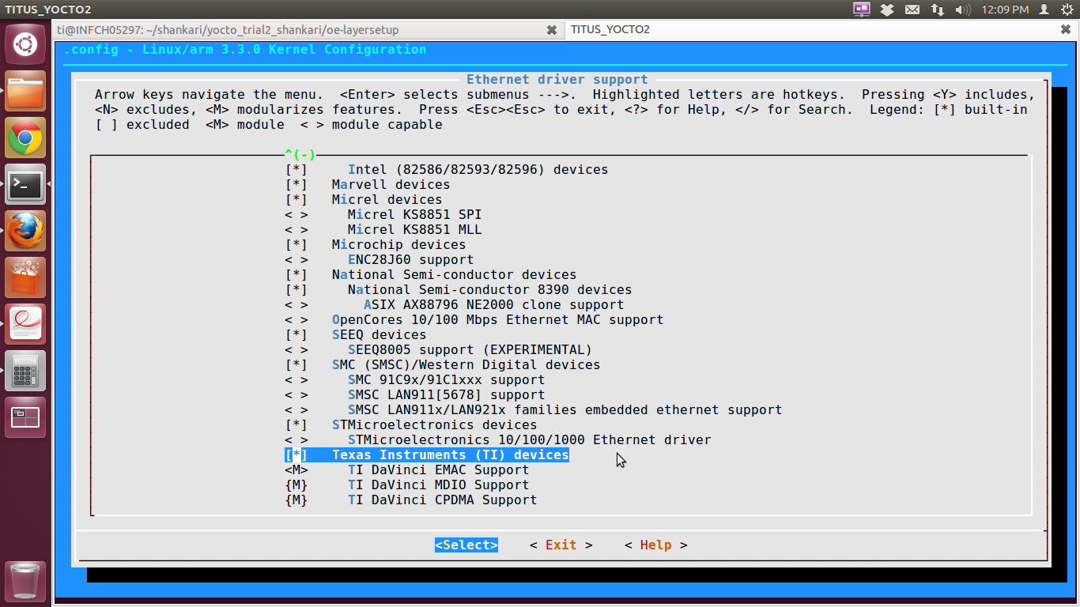The width and height of the screenshot is (1080, 607).
Task: Toggle SMC (SMSC)/Western Digital devices checkbox
Action: 296,364
